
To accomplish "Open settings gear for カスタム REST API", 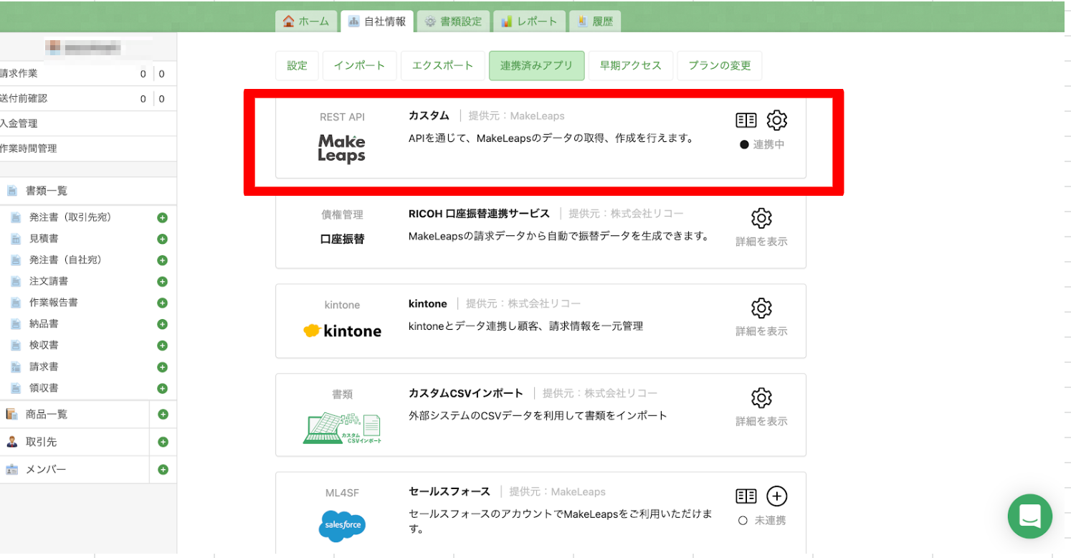I will pos(777,120).
